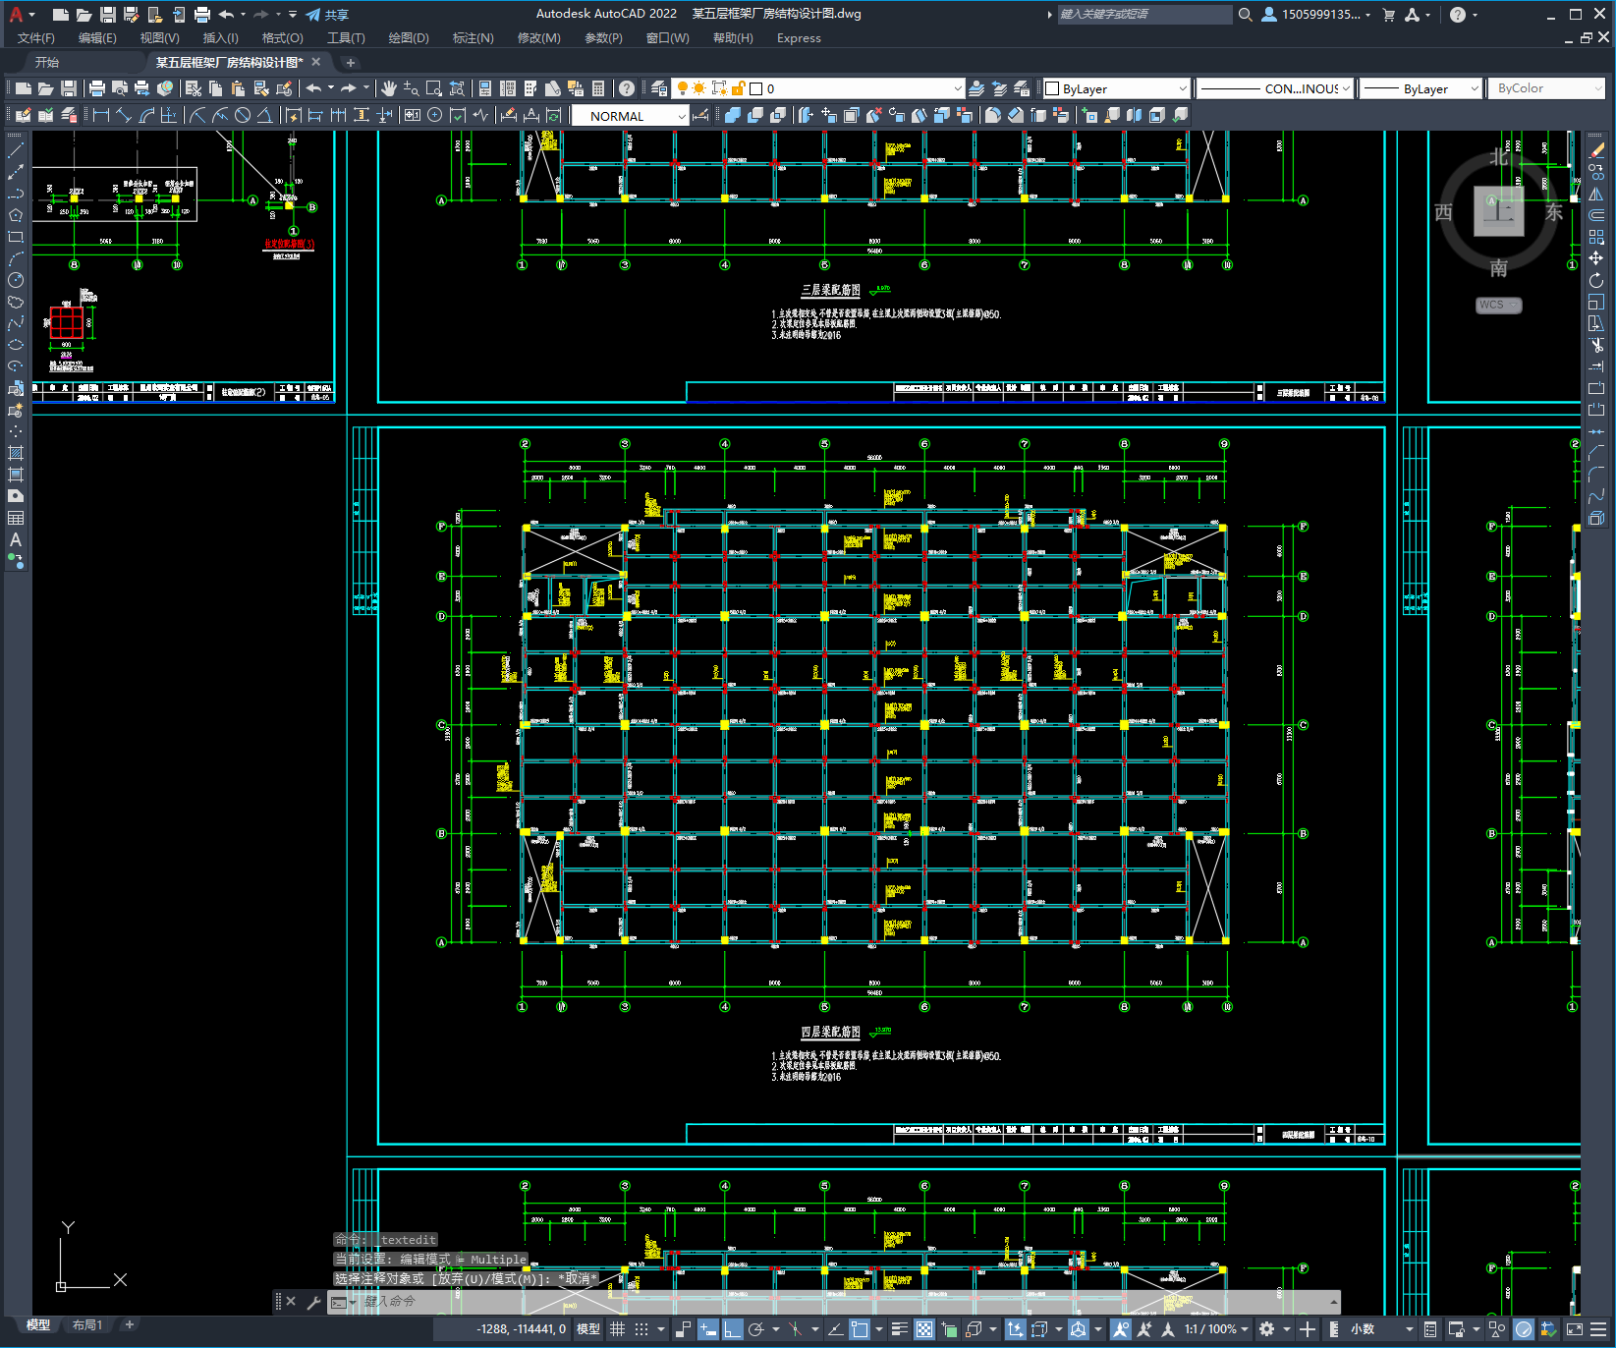1616x1348 pixels.
Task: Click the 模型 model space status button
Action: pyautogui.click(x=588, y=1329)
